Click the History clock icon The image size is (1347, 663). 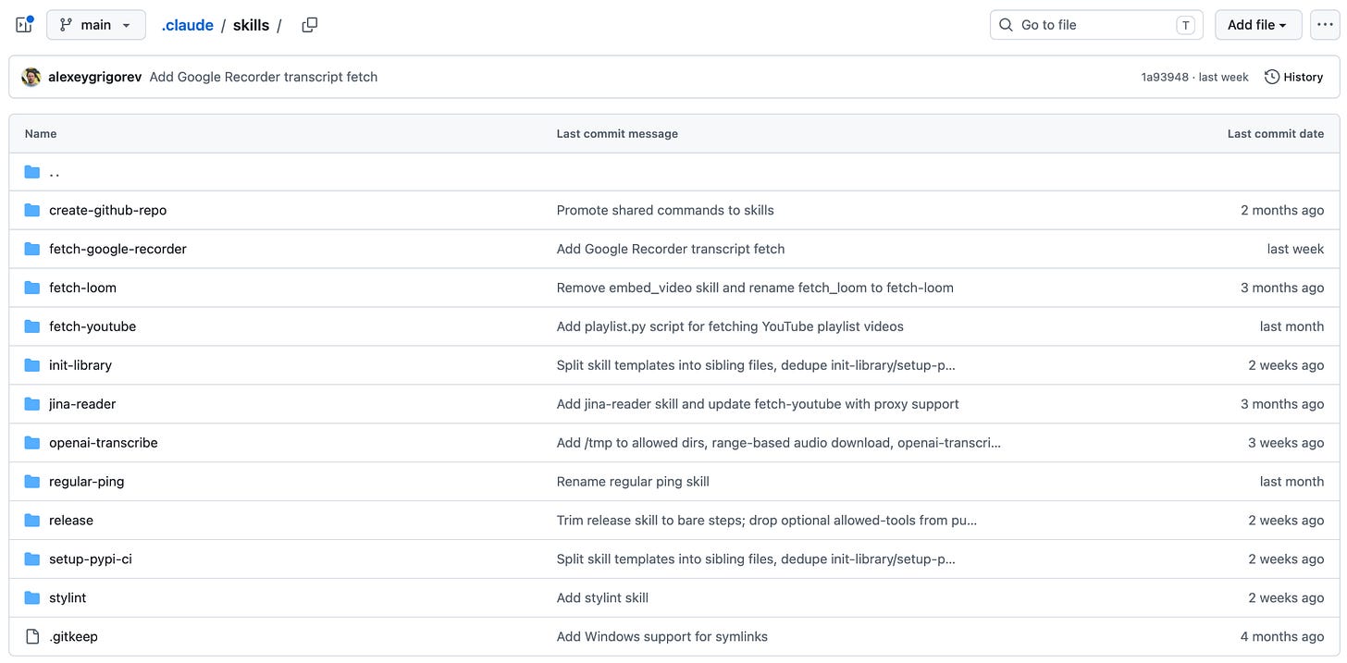(1272, 77)
